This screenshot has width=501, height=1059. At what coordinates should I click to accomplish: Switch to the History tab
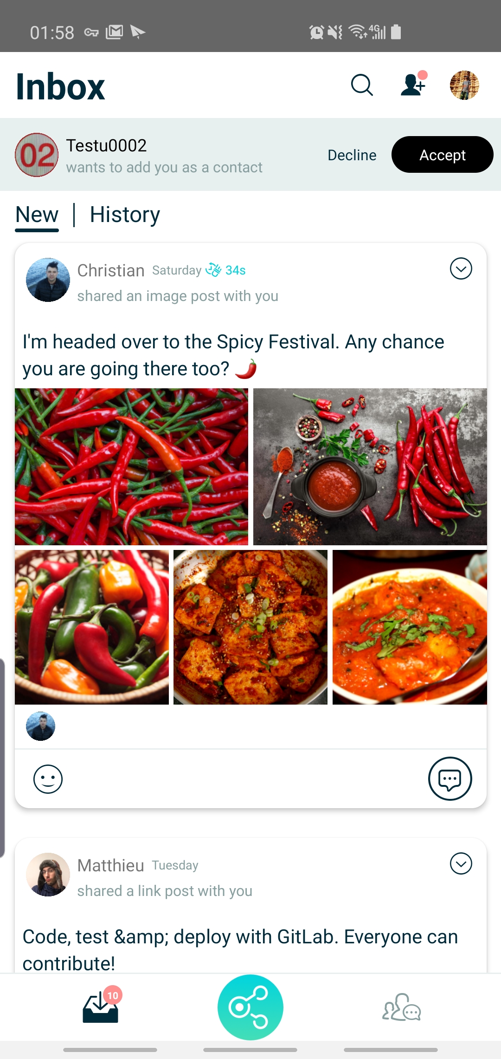tap(125, 215)
